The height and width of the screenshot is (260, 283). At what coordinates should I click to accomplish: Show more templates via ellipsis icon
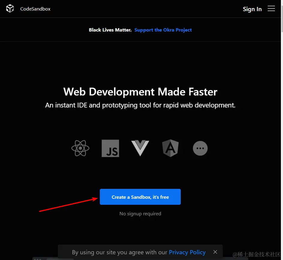200,148
